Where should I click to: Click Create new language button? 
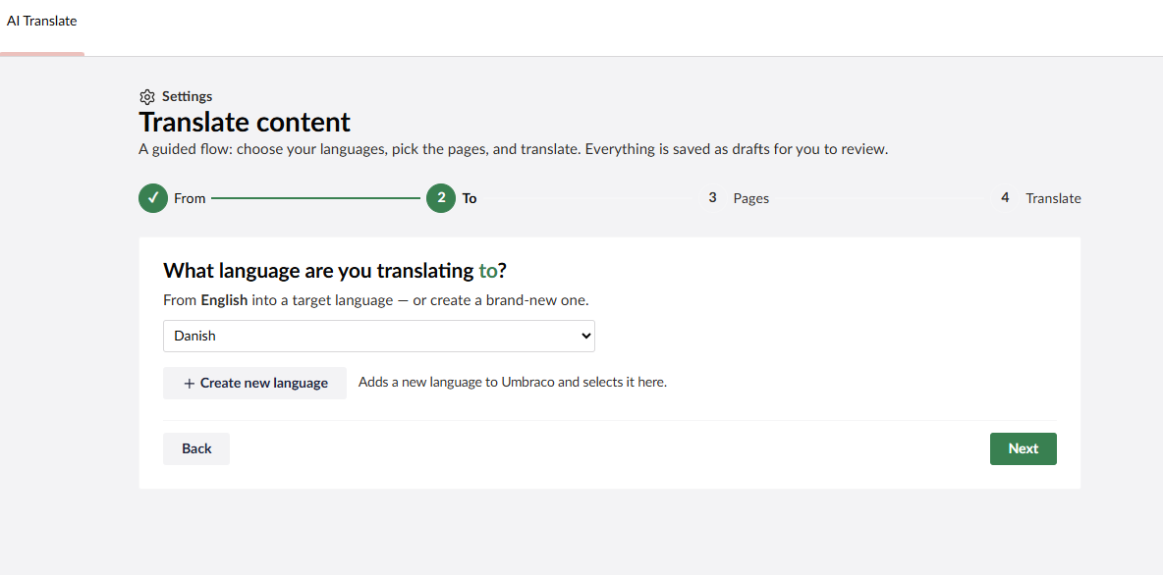point(254,383)
